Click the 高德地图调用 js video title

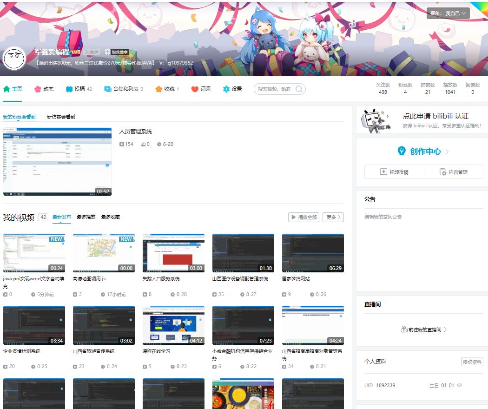[x=89, y=279]
